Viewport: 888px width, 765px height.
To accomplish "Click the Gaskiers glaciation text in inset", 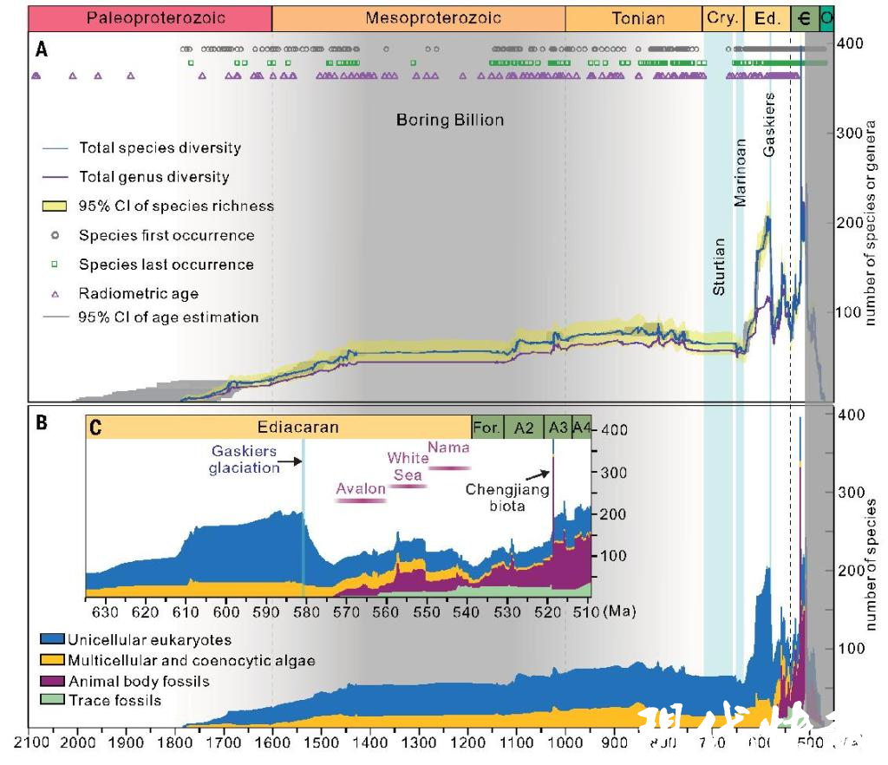I will coord(245,460).
